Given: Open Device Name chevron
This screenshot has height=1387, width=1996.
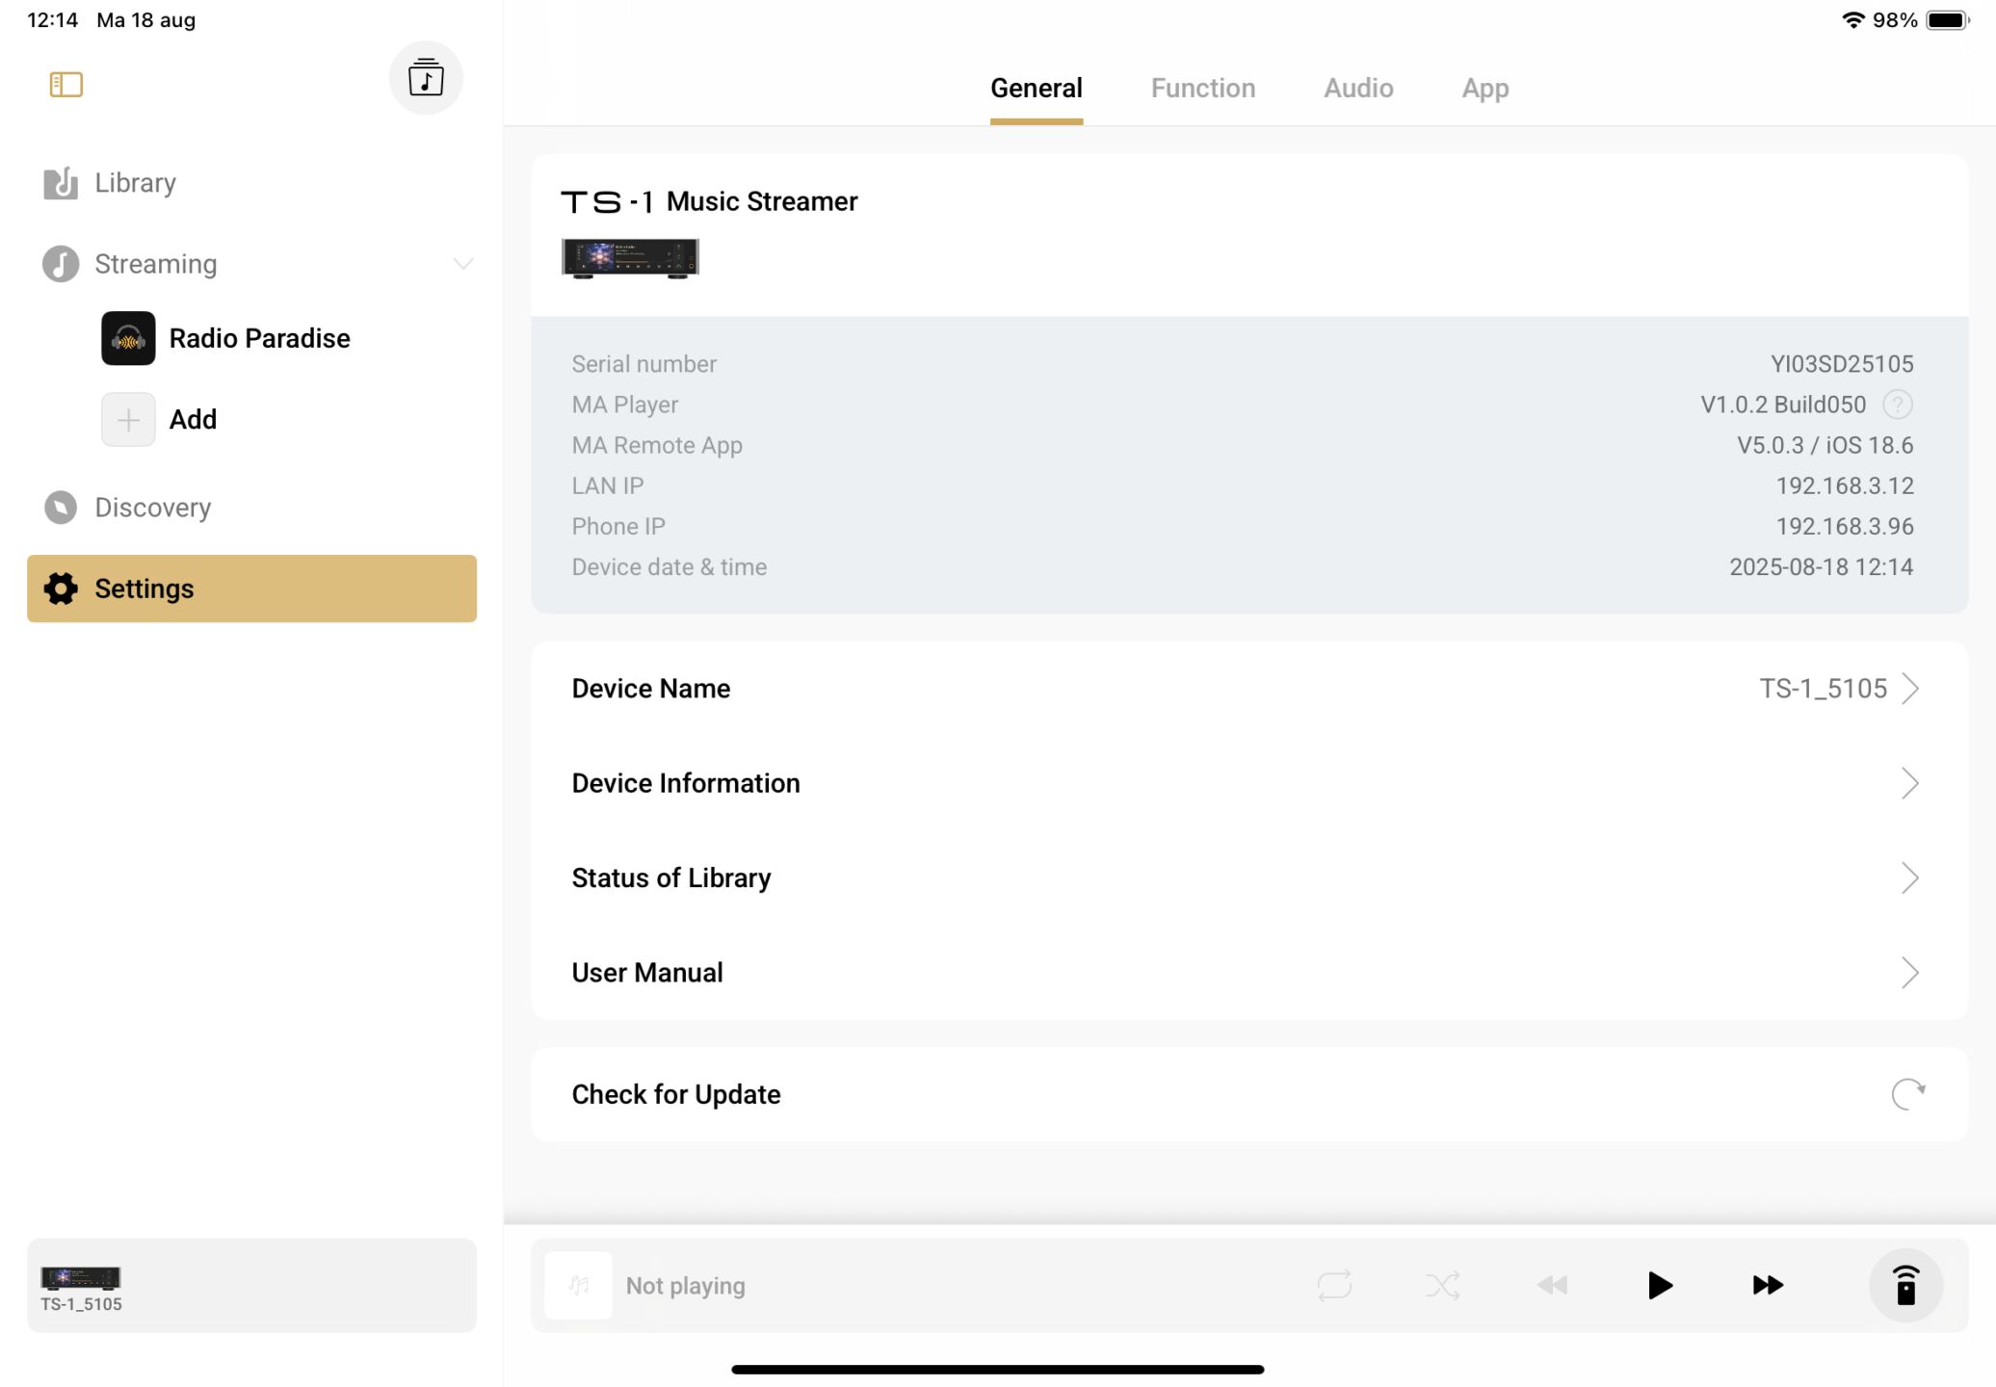Looking at the screenshot, I should point(1910,689).
